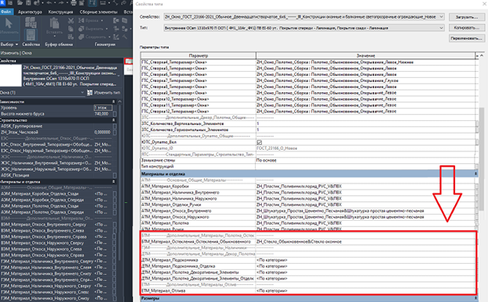Collapse the Материалы и отделка section

pos(475,174)
